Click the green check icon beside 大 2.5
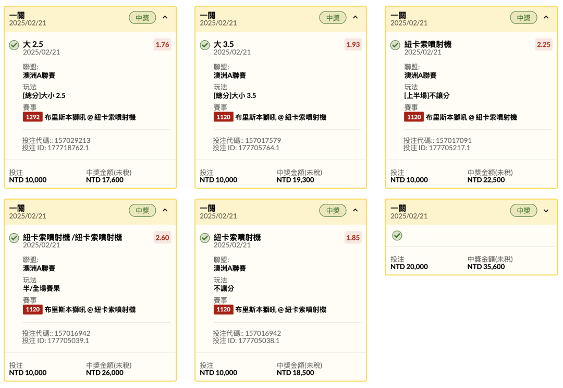This screenshot has width=563, height=388. pos(14,45)
